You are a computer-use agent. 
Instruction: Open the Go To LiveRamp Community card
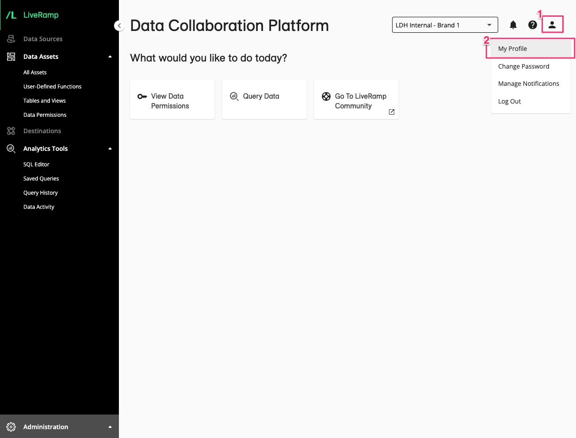coord(356,100)
